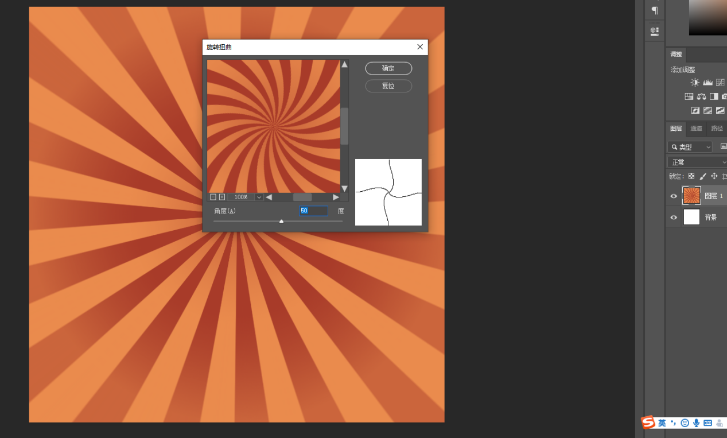
Task: Click the preview scroll-right arrow
Action: coord(336,197)
